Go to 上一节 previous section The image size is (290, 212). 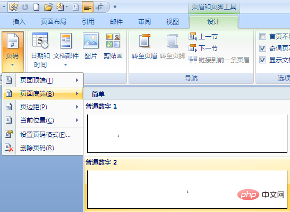203,37
